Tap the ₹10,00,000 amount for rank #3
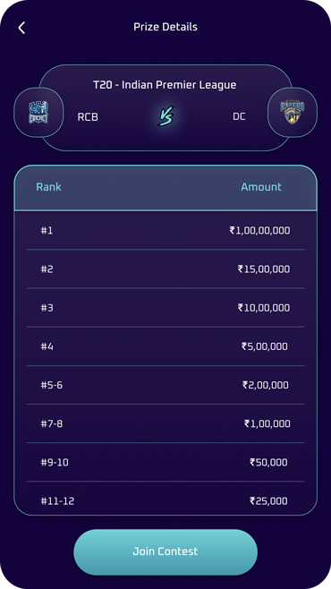 (264, 308)
